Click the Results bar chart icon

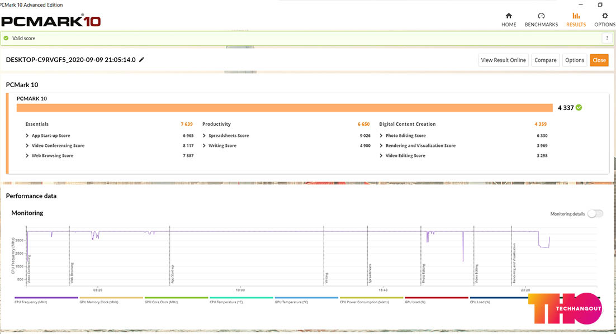pyautogui.click(x=576, y=16)
